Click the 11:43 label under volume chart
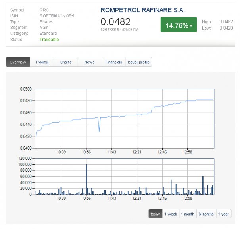Viewport: 240px width, 229px height. coord(111,198)
